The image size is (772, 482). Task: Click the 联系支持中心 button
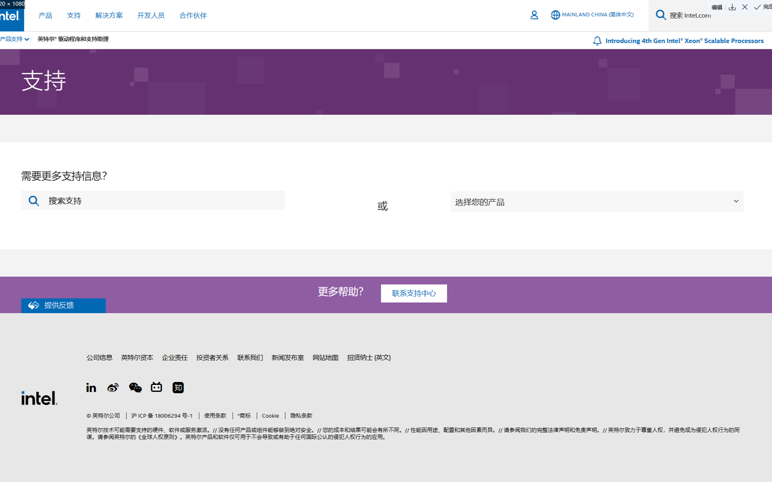(x=413, y=293)
